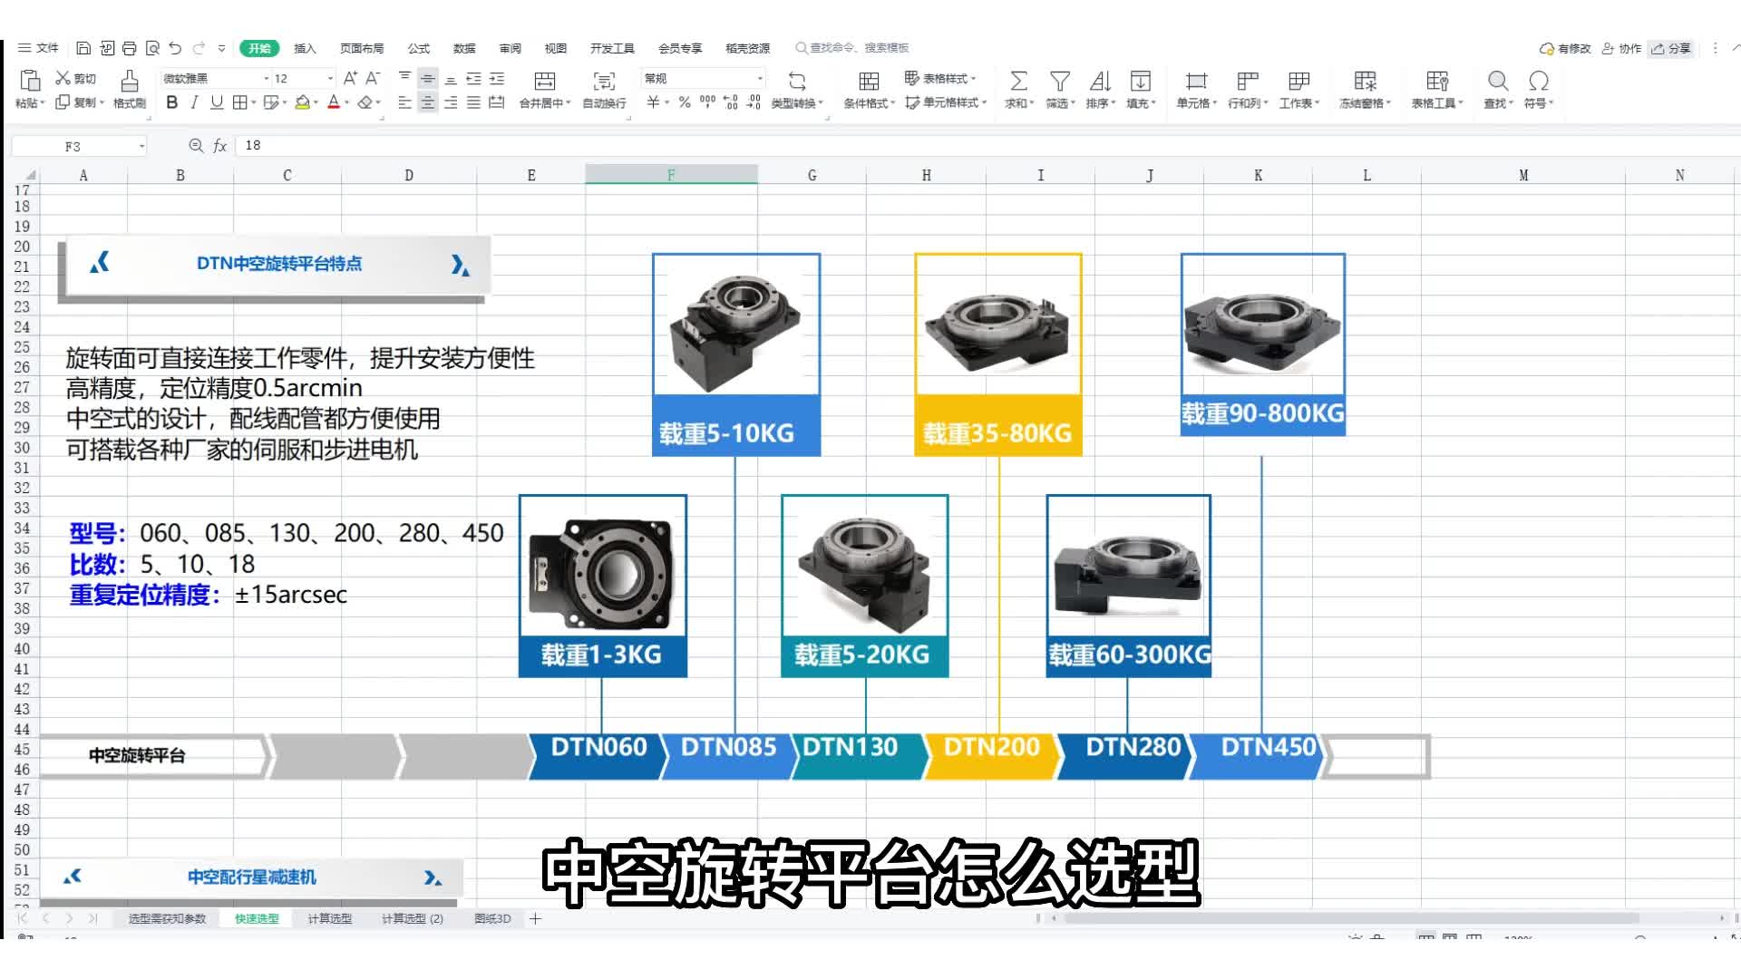Increase font size with A+ icon

pyautogui.click(x=350, y=79)
